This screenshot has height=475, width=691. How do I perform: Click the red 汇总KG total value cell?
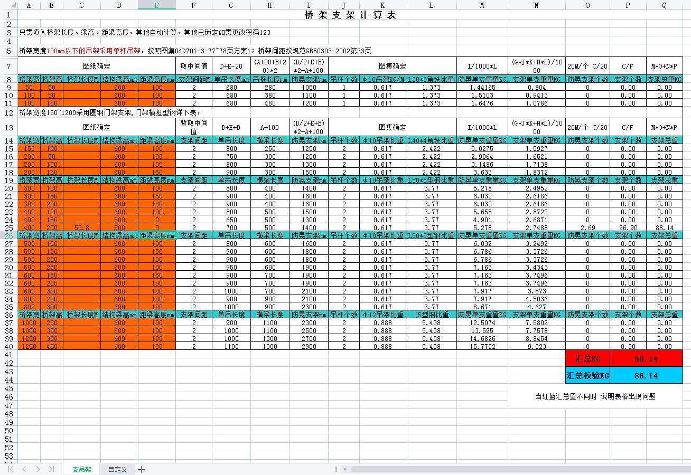coord(646,358)
